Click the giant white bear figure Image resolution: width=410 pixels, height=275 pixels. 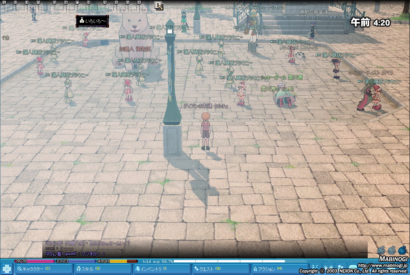[x=135, y=39]
